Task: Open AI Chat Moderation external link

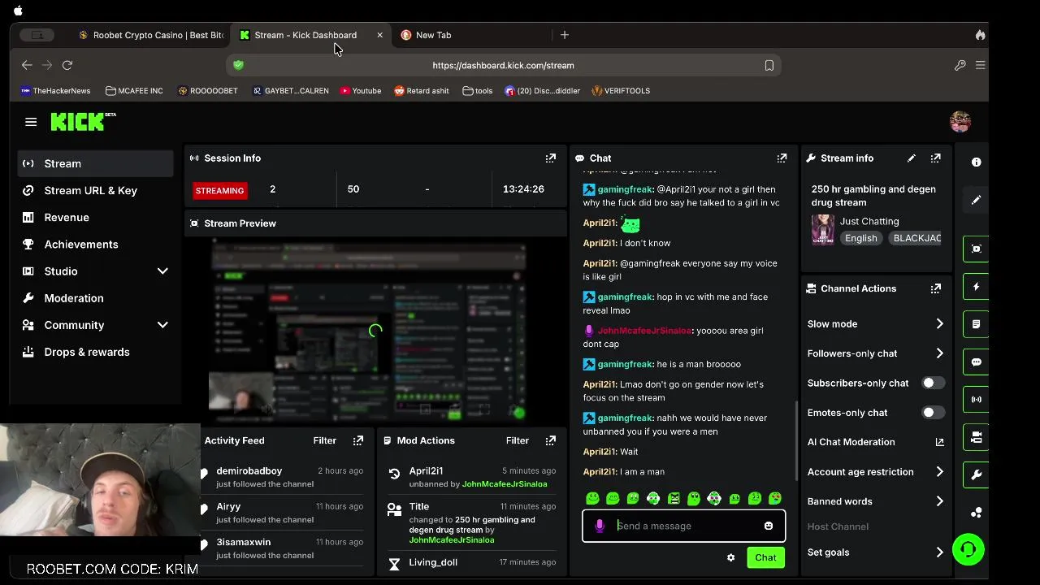Action: 939,442
